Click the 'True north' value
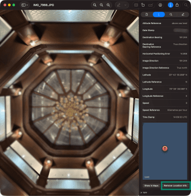The height and width of the screenshot is (196, 191). click(x=182, y=68)
